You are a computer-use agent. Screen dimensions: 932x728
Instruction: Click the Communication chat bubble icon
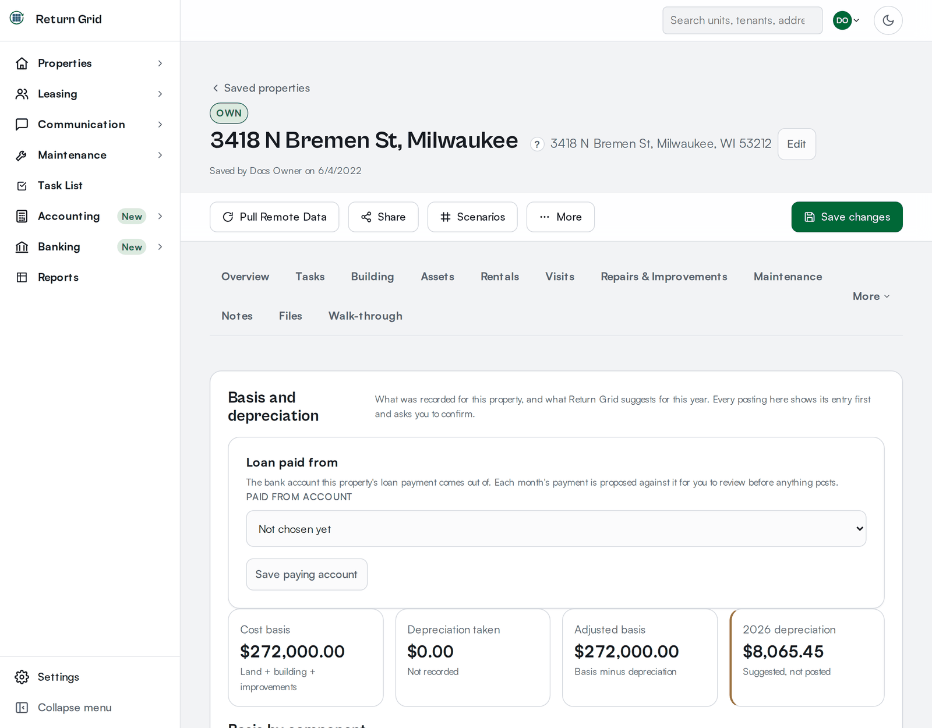(x=22, y=125)
